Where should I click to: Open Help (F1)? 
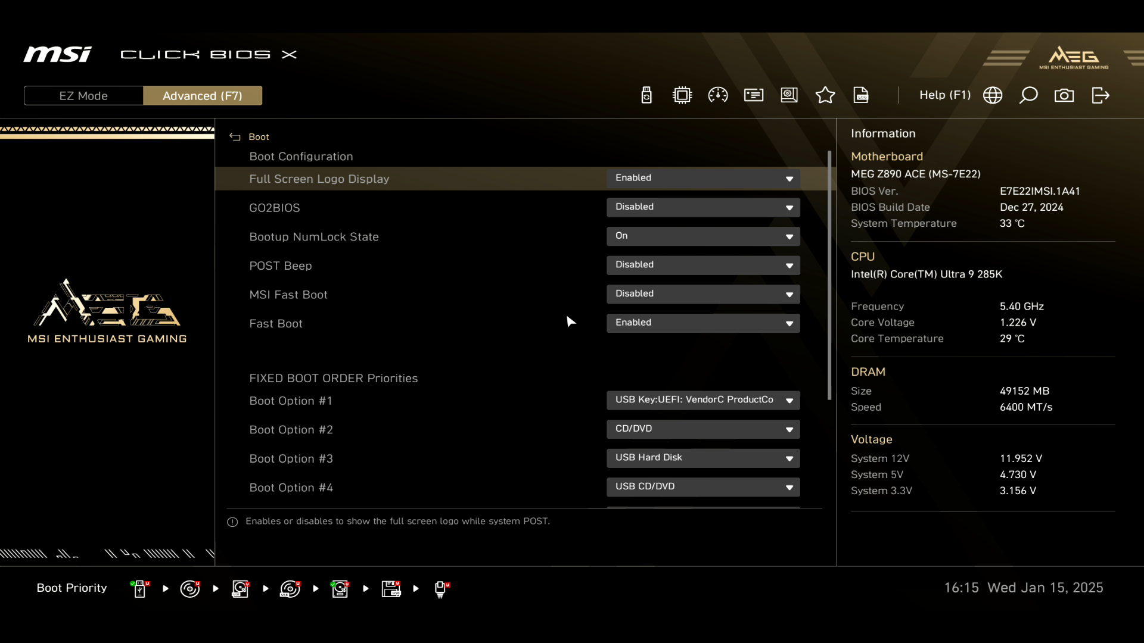[x=944, y=95]
